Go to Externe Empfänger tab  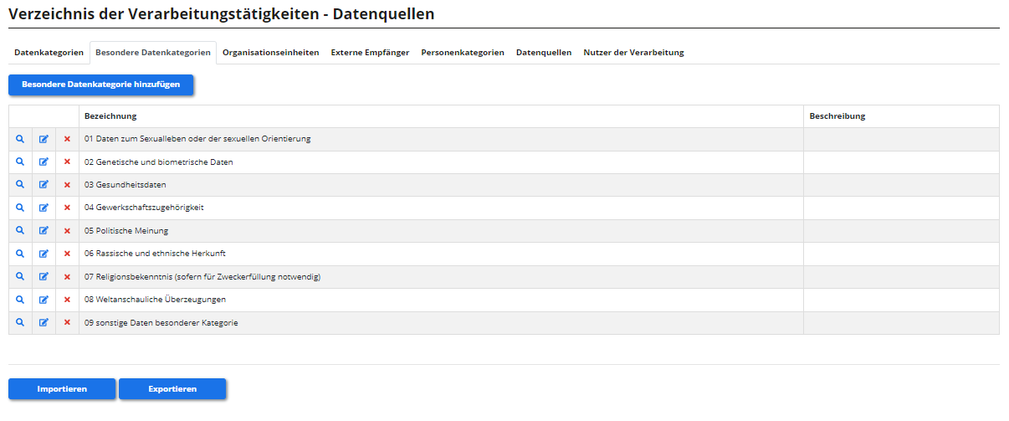coord(370,52)
